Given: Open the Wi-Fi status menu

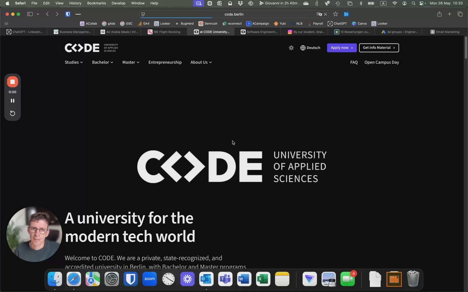Looking at the screenshot, I should (x=395, y=3).
